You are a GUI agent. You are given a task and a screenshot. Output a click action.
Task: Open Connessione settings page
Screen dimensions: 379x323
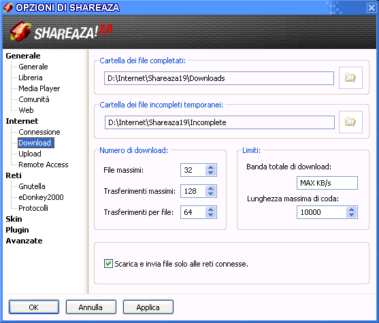point(39,132)
